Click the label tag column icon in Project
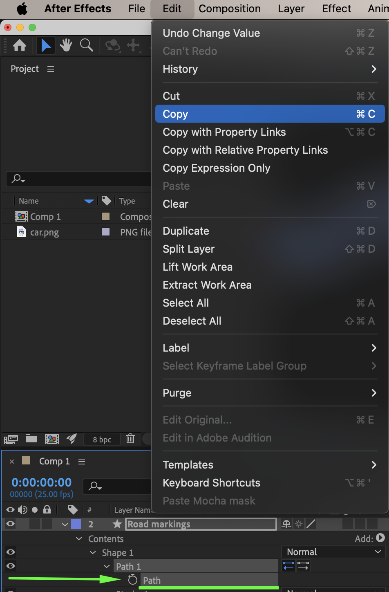 pyautogui.click(x=106, y=200)
